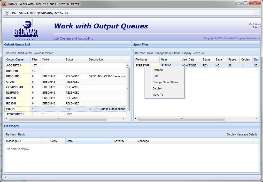Sort by Message column header
263x182 pixels.
(195, 141)
